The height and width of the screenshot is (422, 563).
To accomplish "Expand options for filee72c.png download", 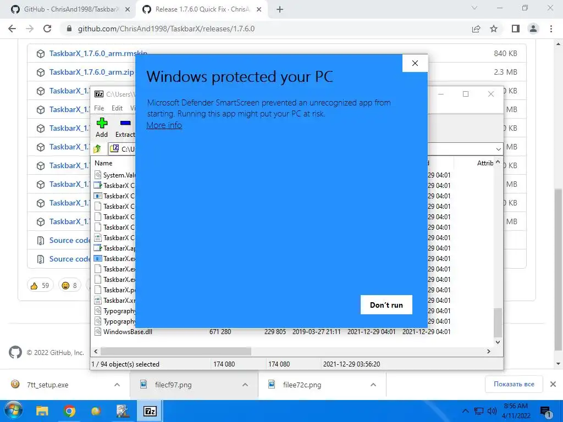I will coord(373,385).
